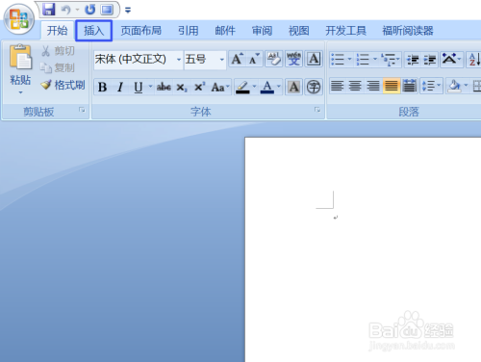Redo the last action
Viewport: 481px width, 362px height.
pos(90,10)
